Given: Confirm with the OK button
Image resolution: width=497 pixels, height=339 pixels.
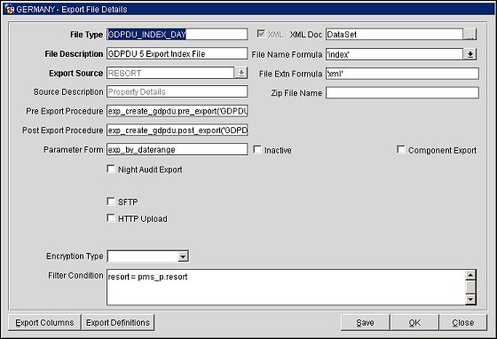Looking at the screenshot, I should [414, 322].
